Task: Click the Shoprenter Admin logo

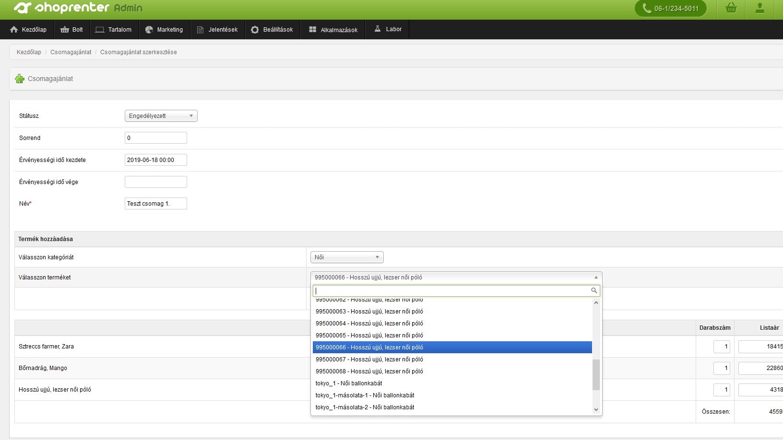Action: (78, 8)
